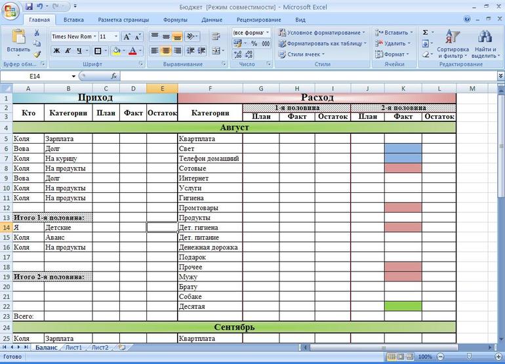This screenshot has height=364, width=505.
Task: Open the font name dropdown
Action: [x=95, y=37]
